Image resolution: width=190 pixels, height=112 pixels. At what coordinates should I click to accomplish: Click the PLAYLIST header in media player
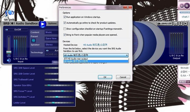click(x=185, y=12)
